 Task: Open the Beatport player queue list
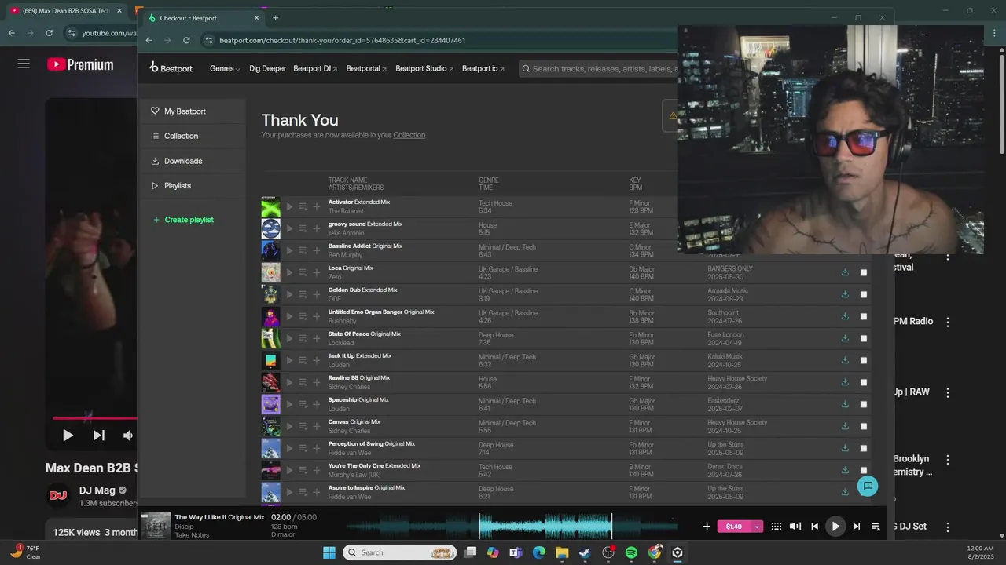(876, 527)
